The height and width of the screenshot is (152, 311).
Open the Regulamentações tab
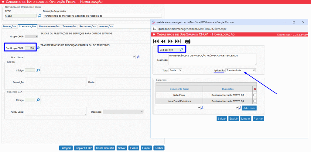[x=50, y=27]
